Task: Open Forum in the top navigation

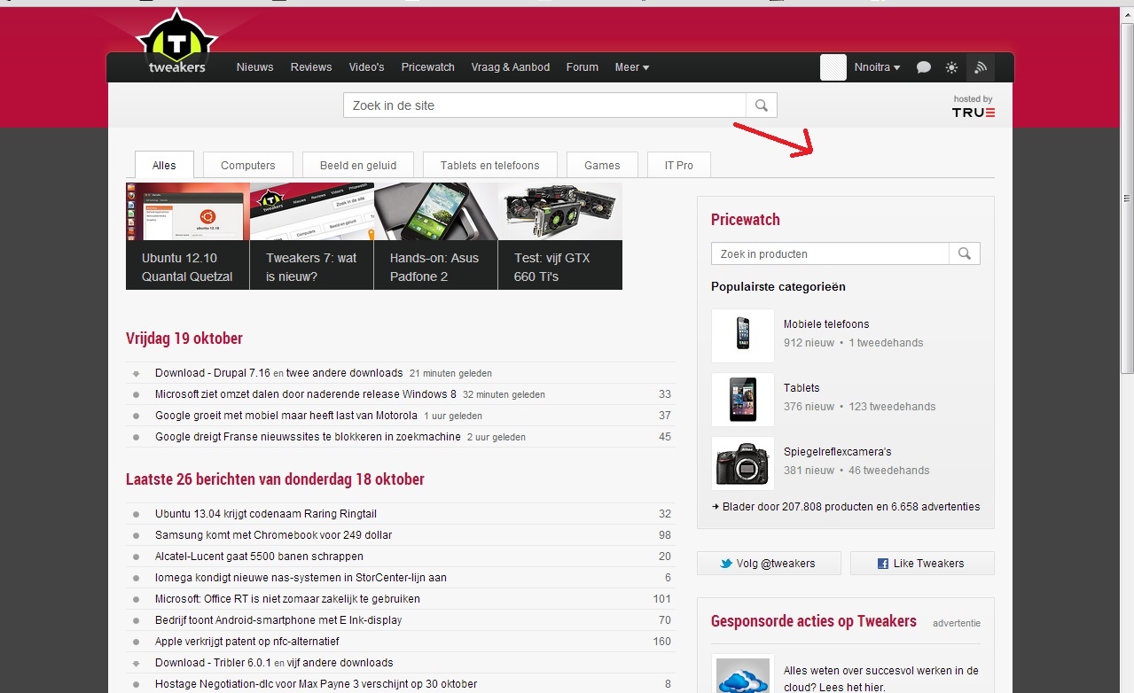Action: click(x=583, y=67)
